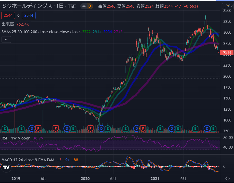234x183 pixels.
Task: Click MACD line value -91
Action: click(66, 160)
